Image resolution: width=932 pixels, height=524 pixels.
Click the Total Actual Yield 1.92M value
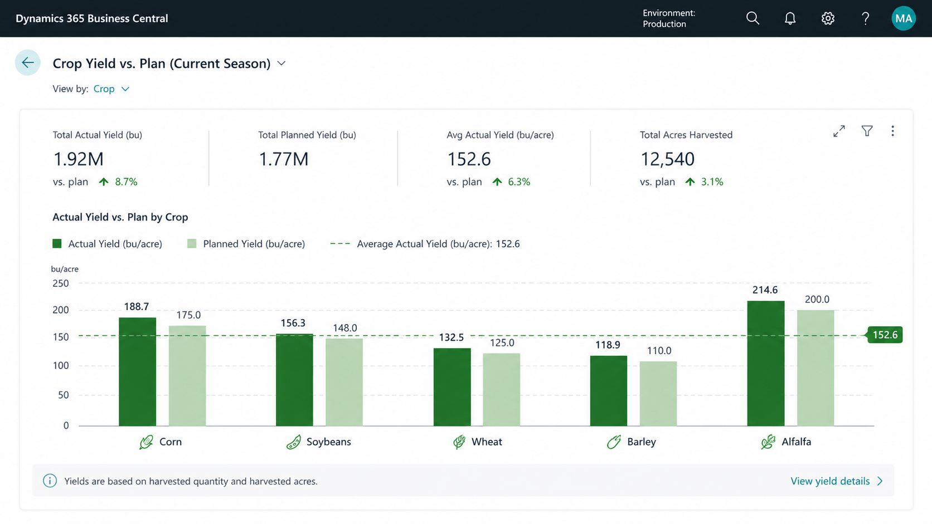[78, 159]
